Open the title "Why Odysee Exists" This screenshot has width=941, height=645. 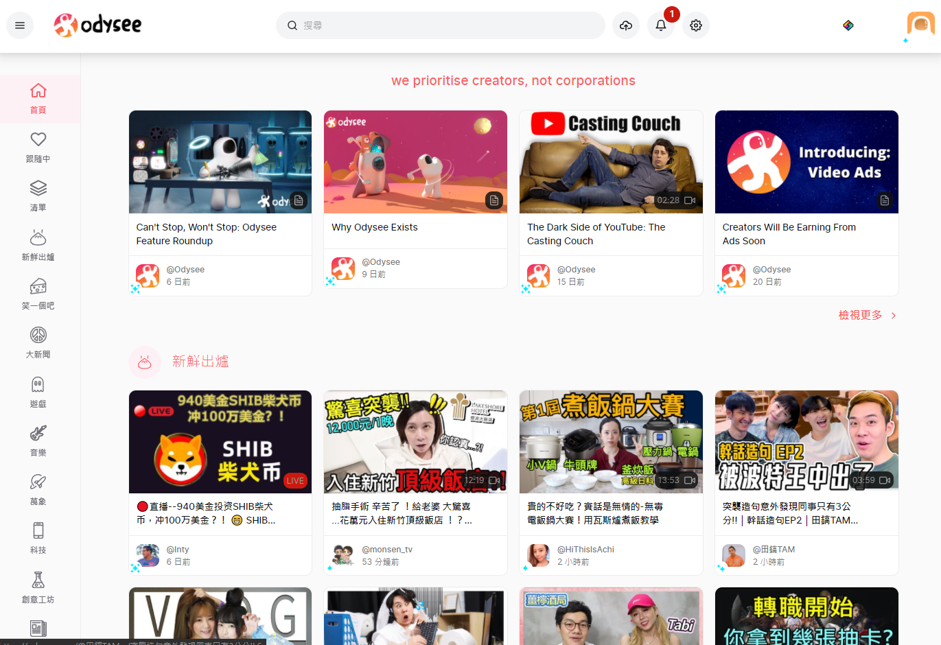pyautogui.click(x=375, y=227)
